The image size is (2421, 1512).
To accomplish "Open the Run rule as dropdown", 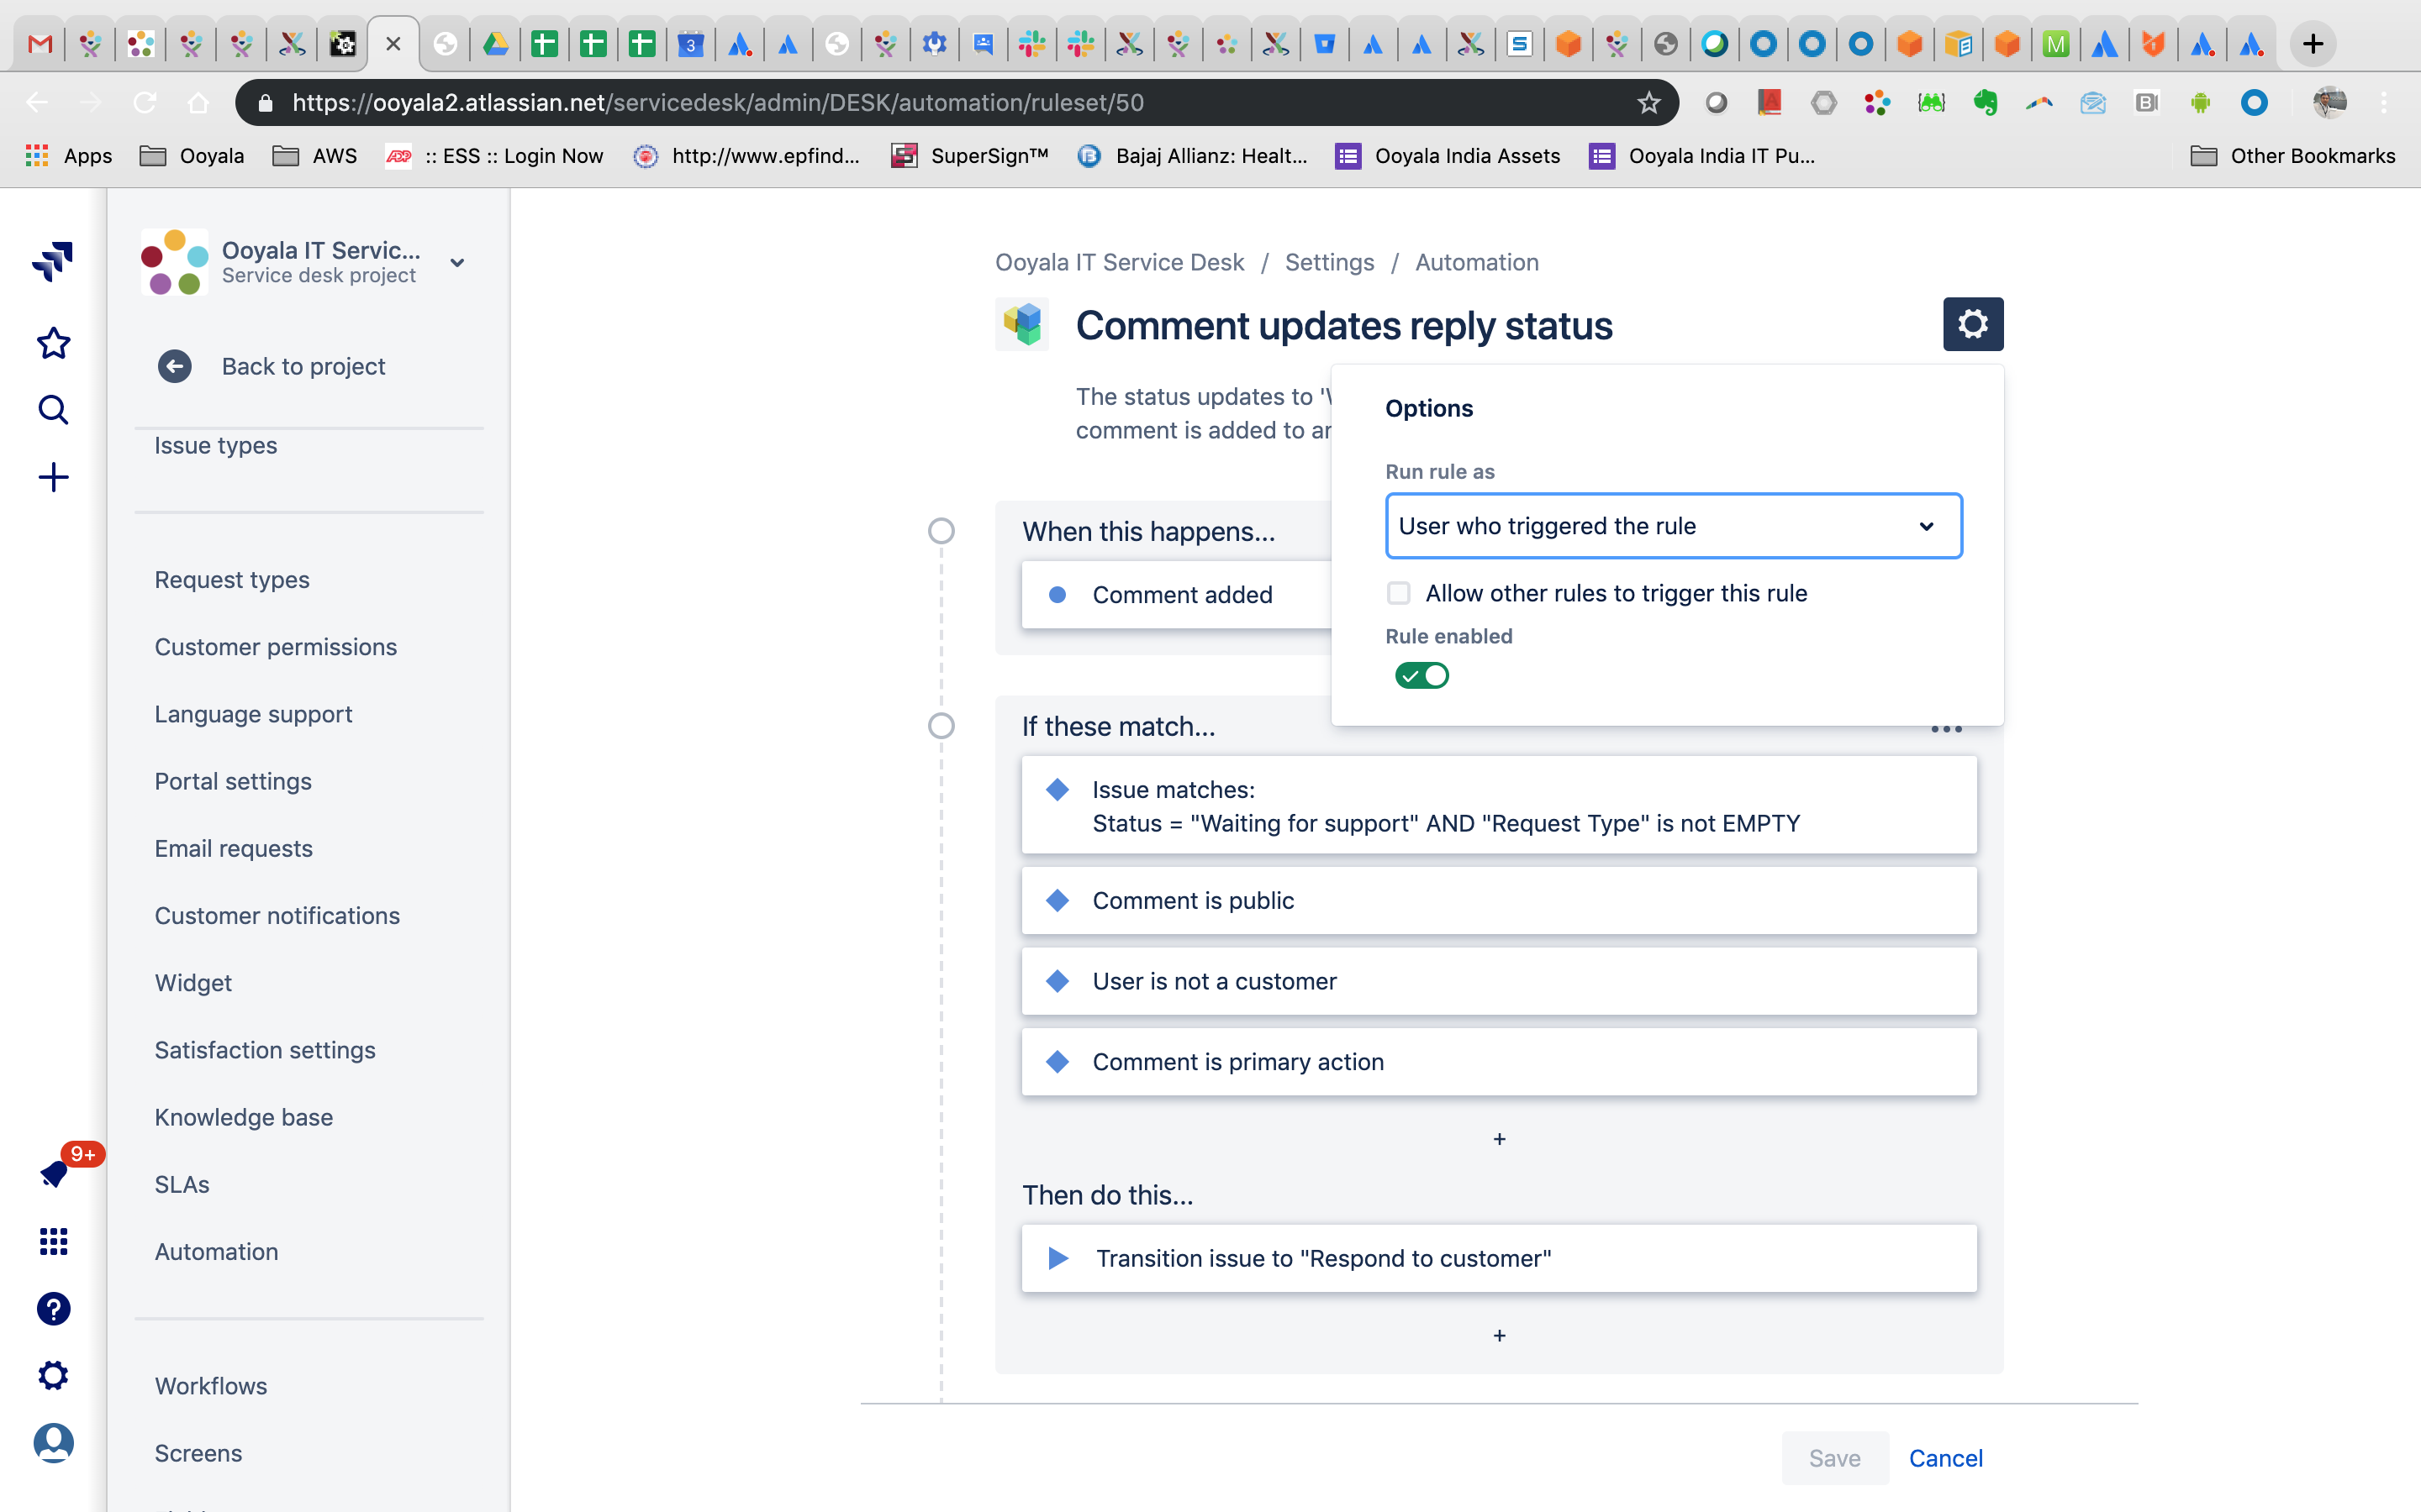I will [1673, 526].
